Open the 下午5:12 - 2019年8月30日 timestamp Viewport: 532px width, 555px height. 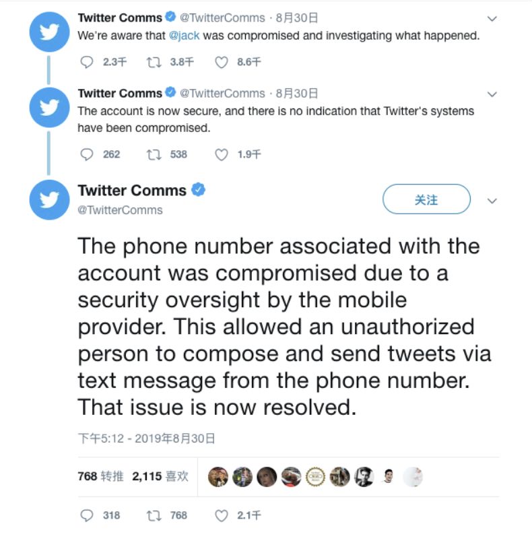(146, 438)
